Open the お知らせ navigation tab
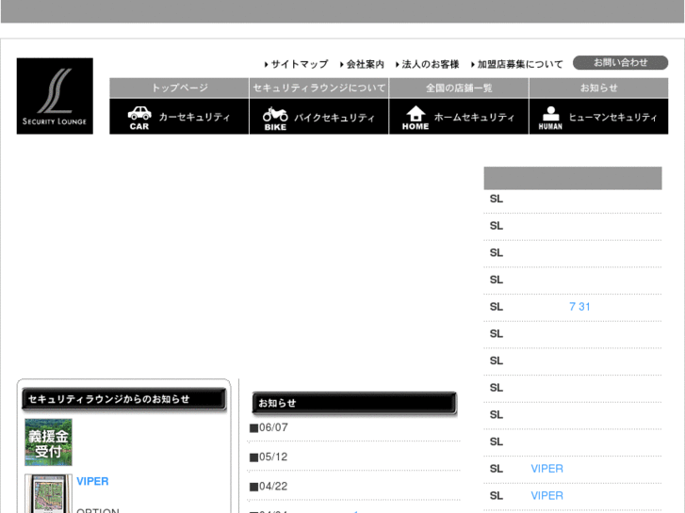Image resolution: width=685 pixels, height=513 pixels. 598,88
